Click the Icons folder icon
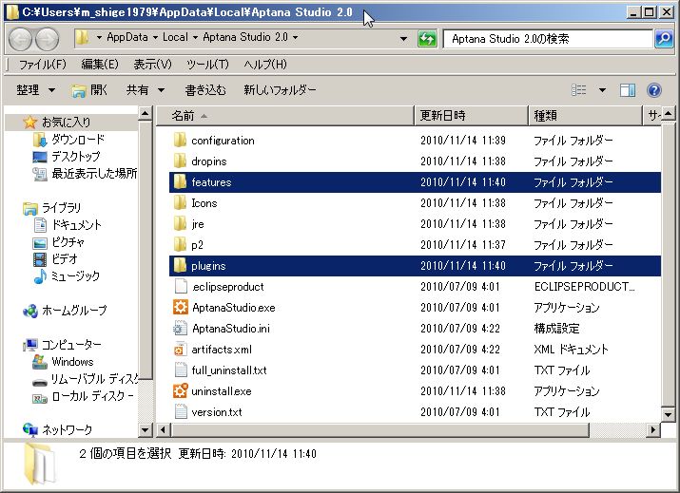 pyautogui.click(x=180, y=202)
